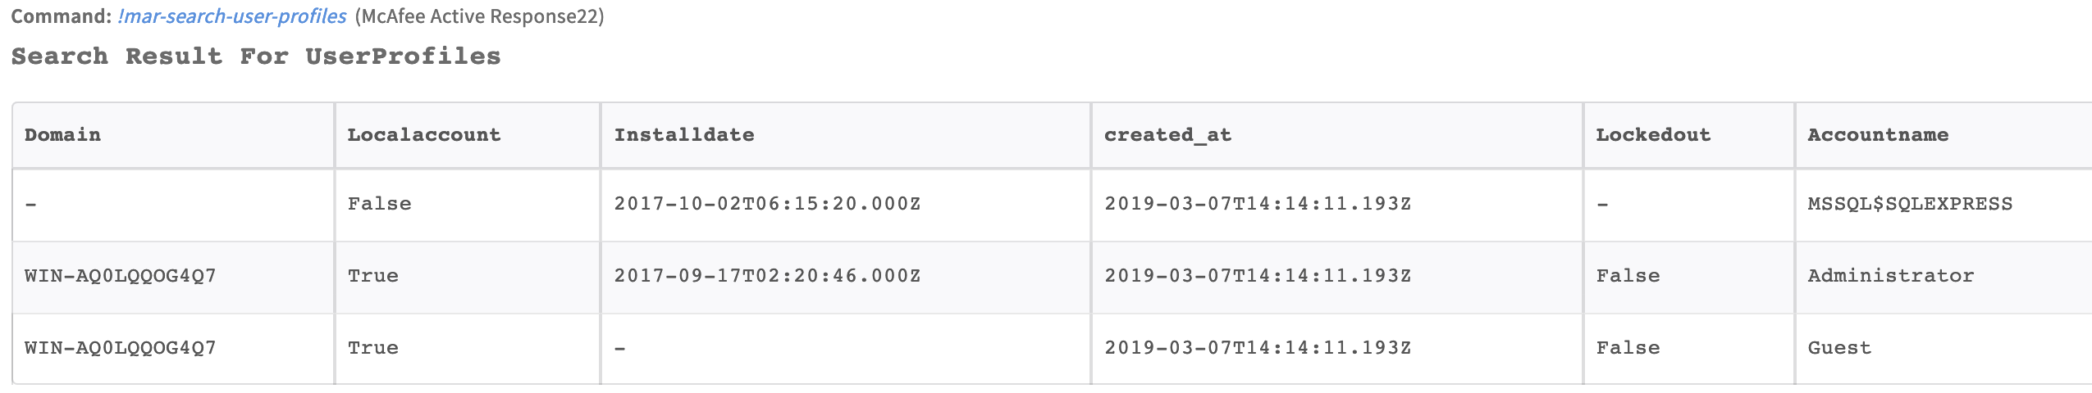Click the Accountname column header

click(x=1877, y=135)
